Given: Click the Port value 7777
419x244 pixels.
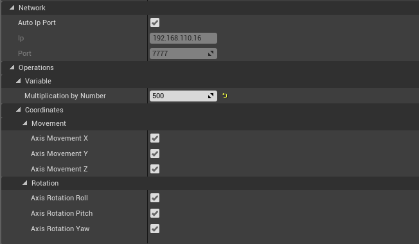Looking at the screenshot, I should [x=160, y=54].
